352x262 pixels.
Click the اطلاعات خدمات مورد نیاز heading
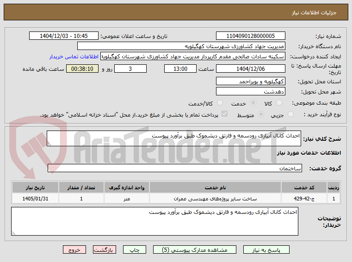(309, 153)
